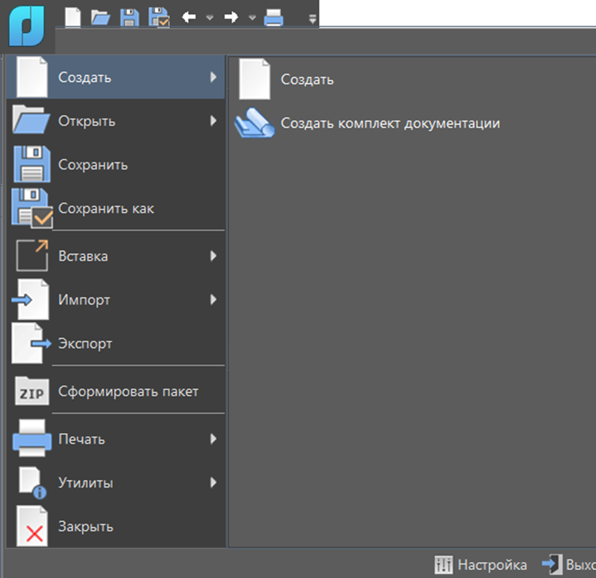596x578 pixels.
Task: Click the blank page icon in submenu panel
Action: tap(254, 79)
